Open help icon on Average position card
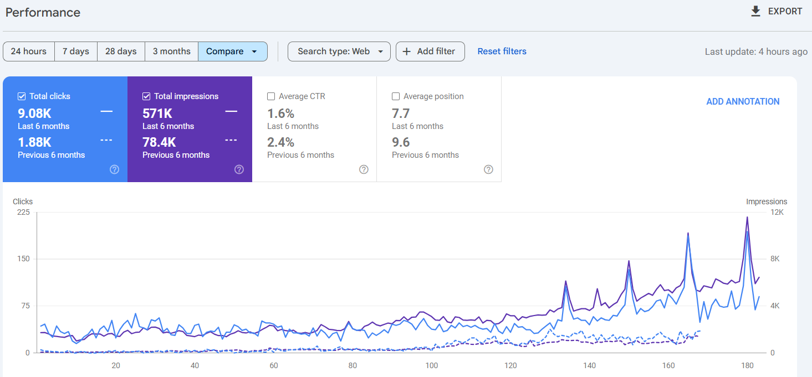812x377 pixels. (x=488, y=169)
